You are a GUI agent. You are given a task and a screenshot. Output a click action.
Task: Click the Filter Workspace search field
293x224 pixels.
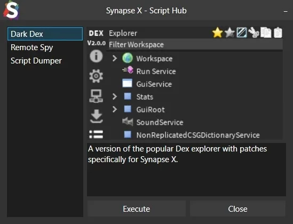[x=195, y=45]
